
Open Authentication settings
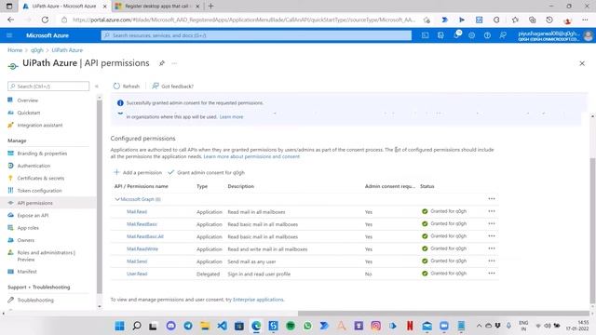[34, 166]
